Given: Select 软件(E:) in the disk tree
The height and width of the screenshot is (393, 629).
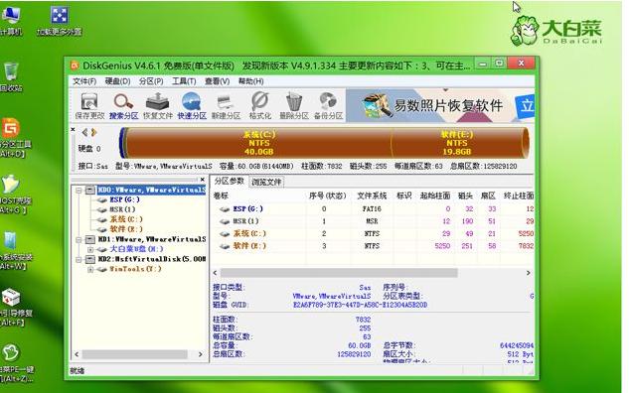Looking at the screenshot, I should [x=126, y=229].
